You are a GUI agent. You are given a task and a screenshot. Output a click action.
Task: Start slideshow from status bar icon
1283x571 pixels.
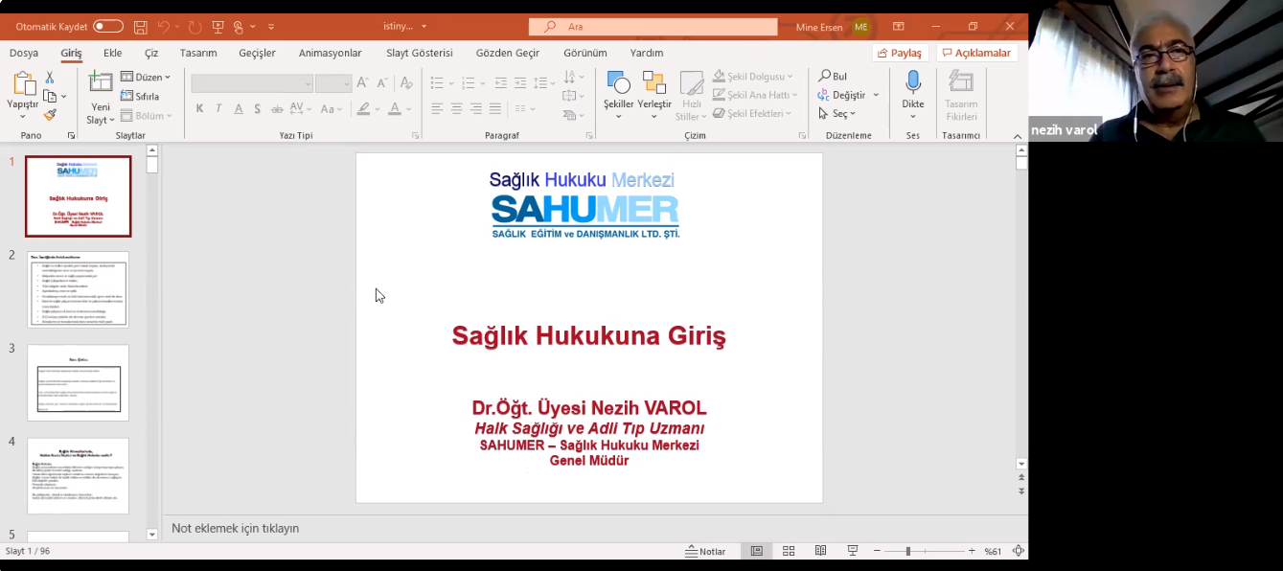coord(852,551)
